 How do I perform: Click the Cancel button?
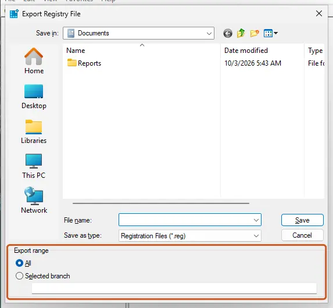[302, 235]
